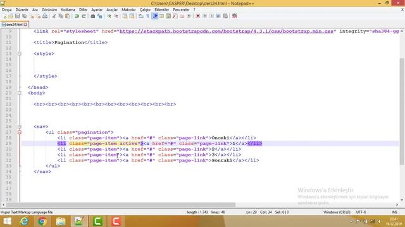405x227 pixels.
Task: Toggle the file Monitoring eye icon
Action: click(189, 16)
